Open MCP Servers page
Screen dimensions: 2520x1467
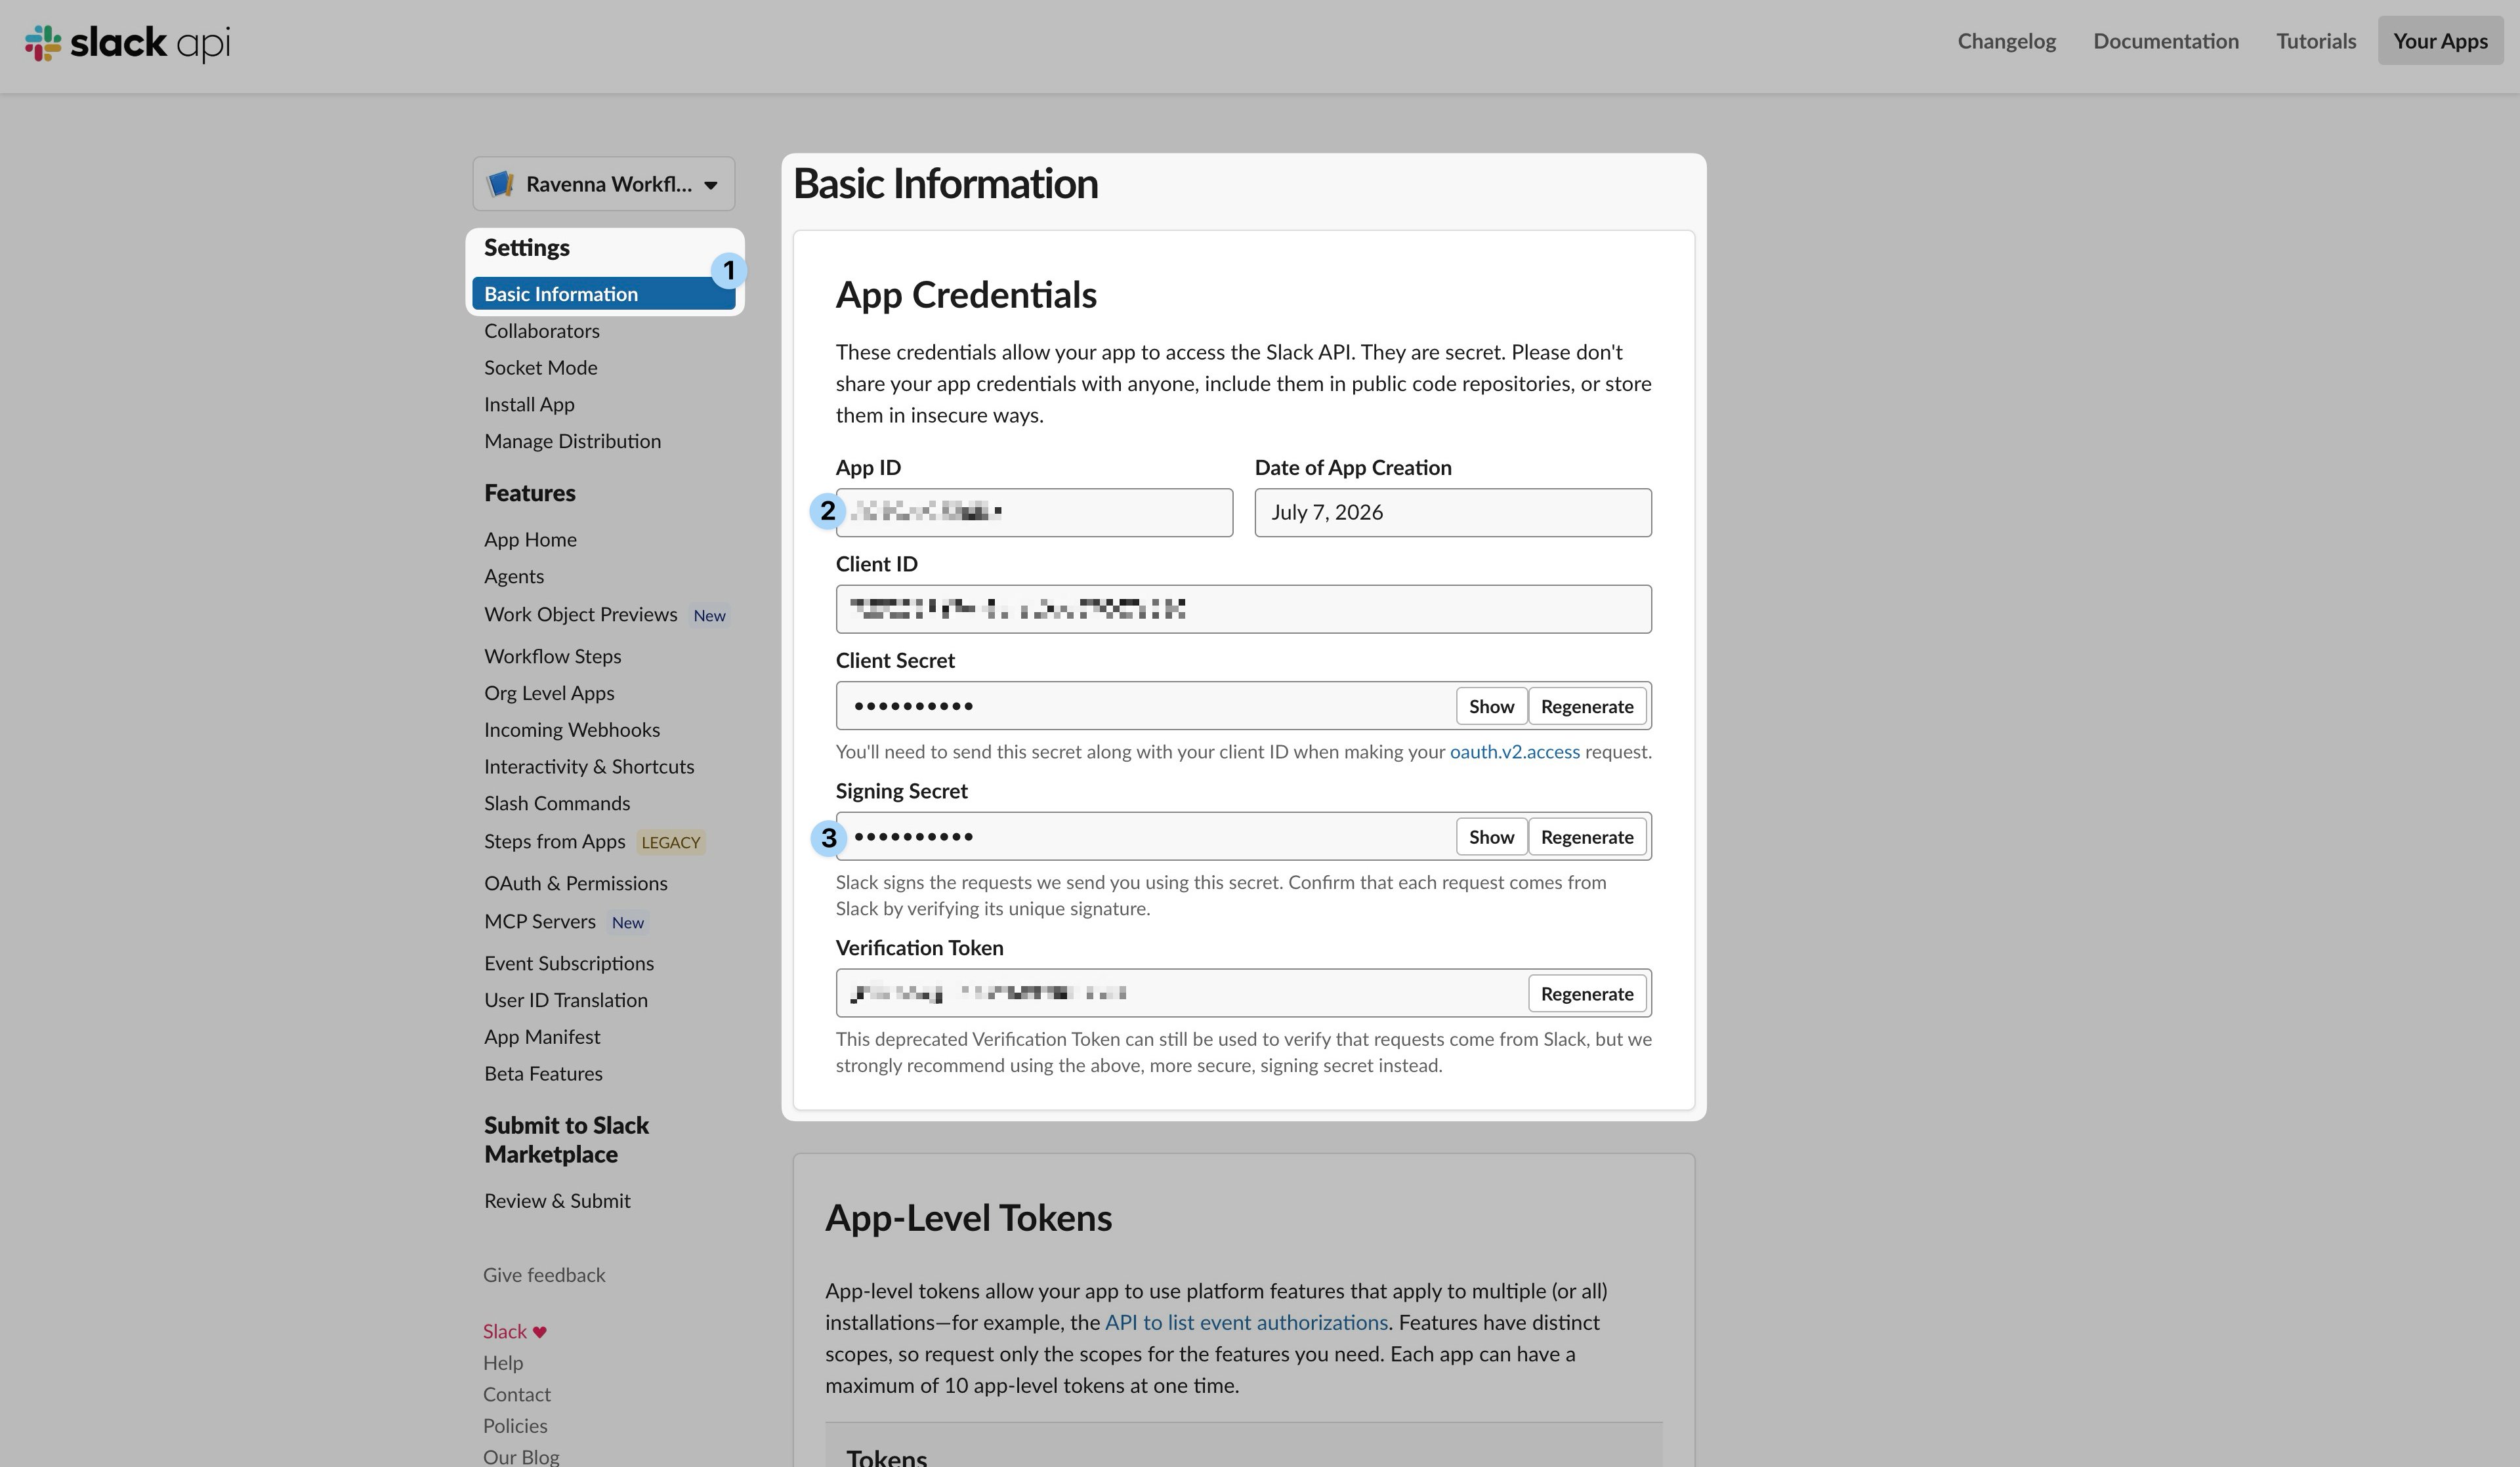(x=540, y=922)
